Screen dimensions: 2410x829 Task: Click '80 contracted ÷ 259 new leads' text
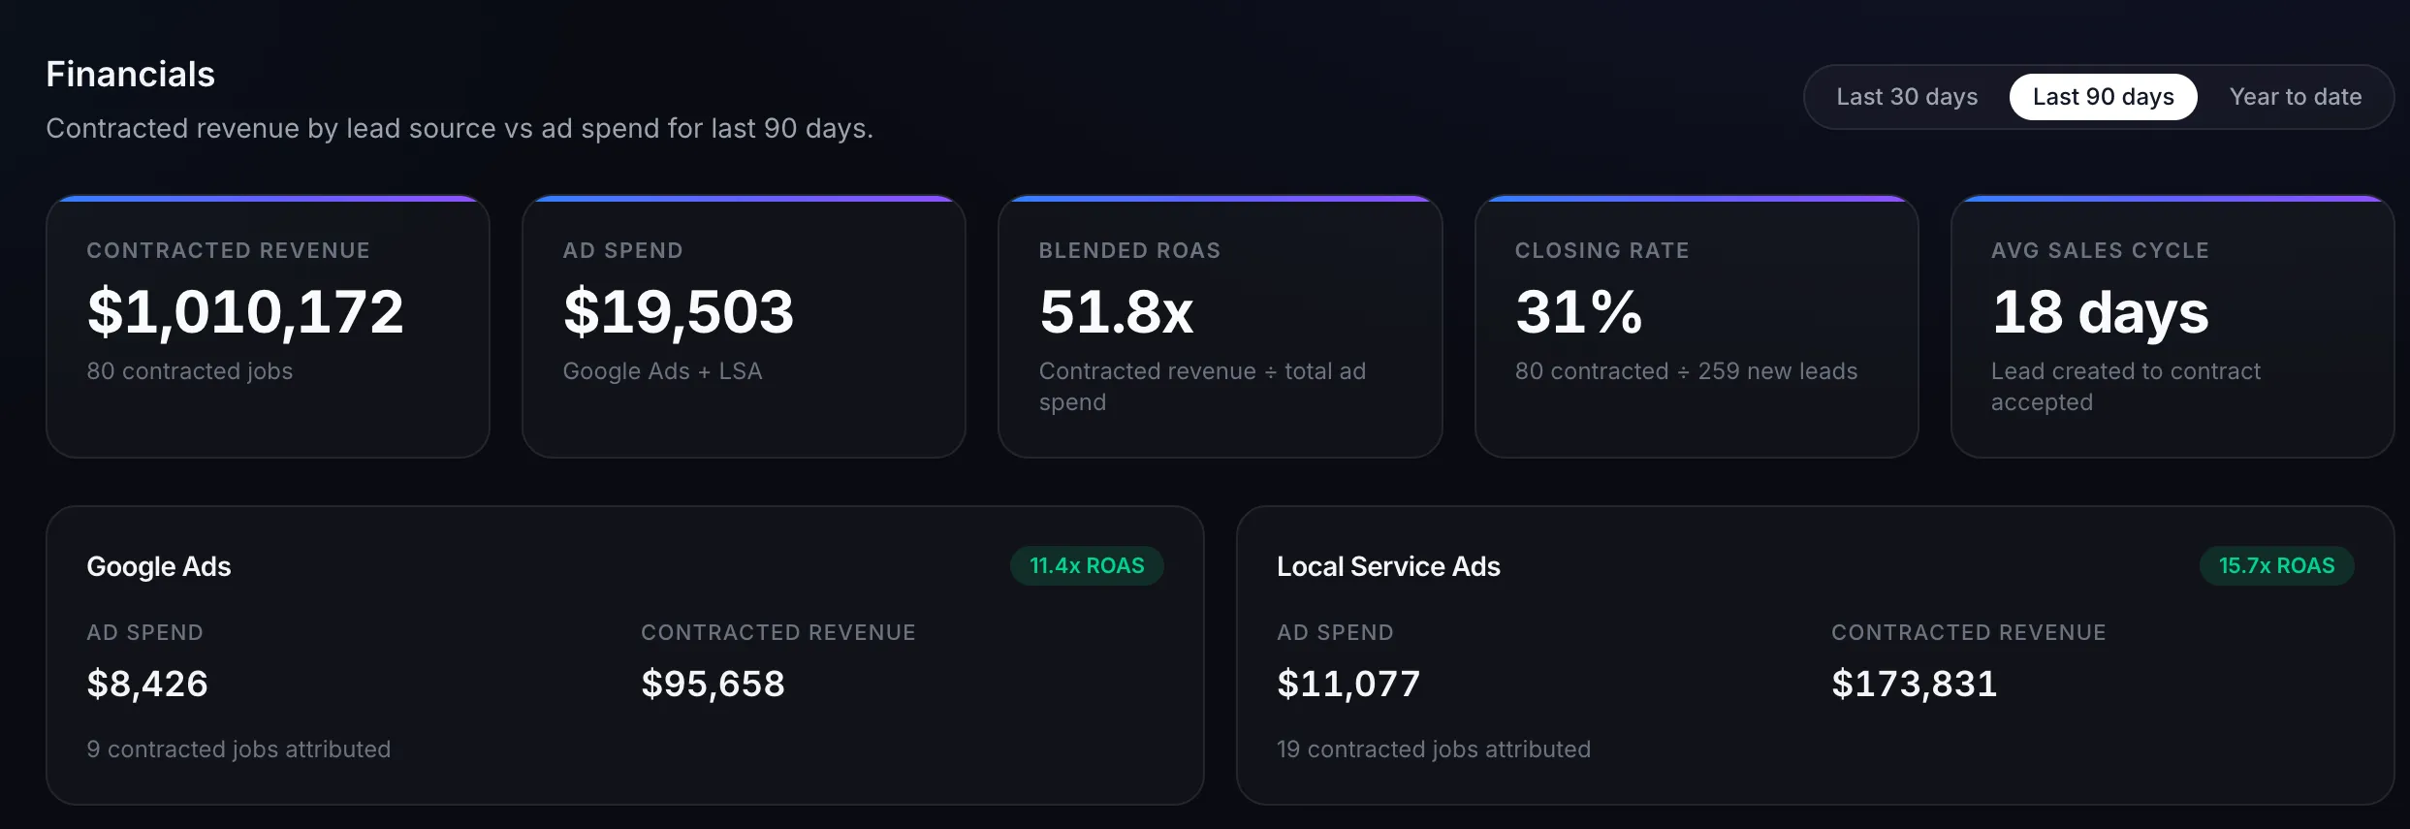(1687, 371)
